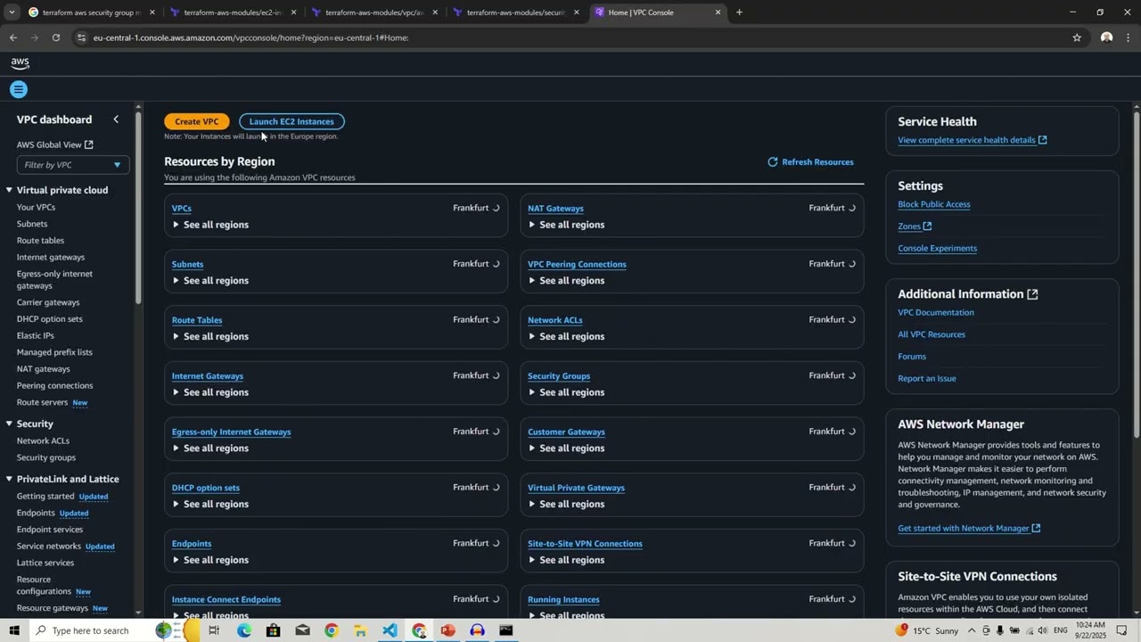Image resolution: width=1141 pixels, height=642 pixels.
Task: Expand See all regions under Endpoints
Action: pyautogui.click(x=210, y=560)
